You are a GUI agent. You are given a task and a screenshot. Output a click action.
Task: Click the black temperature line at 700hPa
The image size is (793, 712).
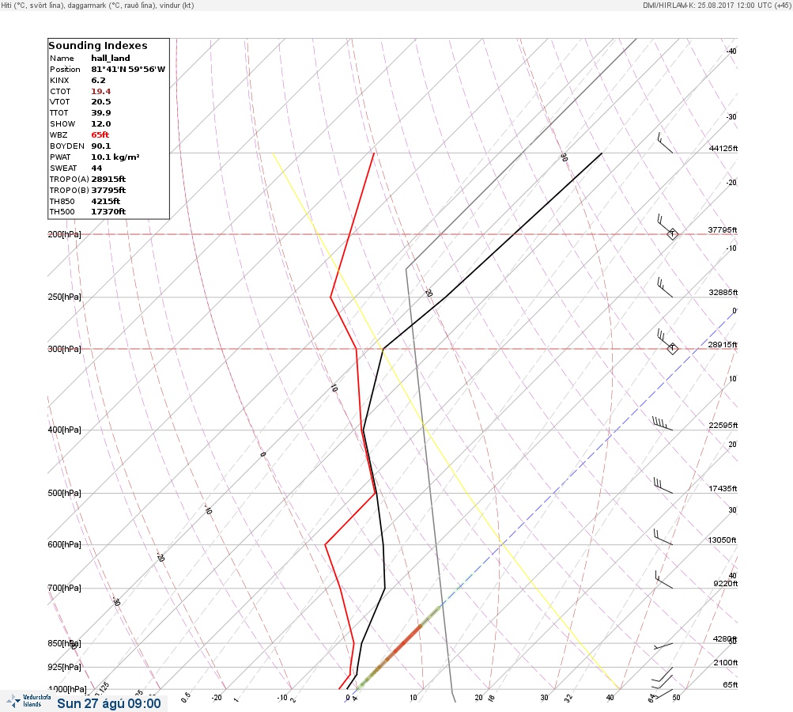(384, 588)
